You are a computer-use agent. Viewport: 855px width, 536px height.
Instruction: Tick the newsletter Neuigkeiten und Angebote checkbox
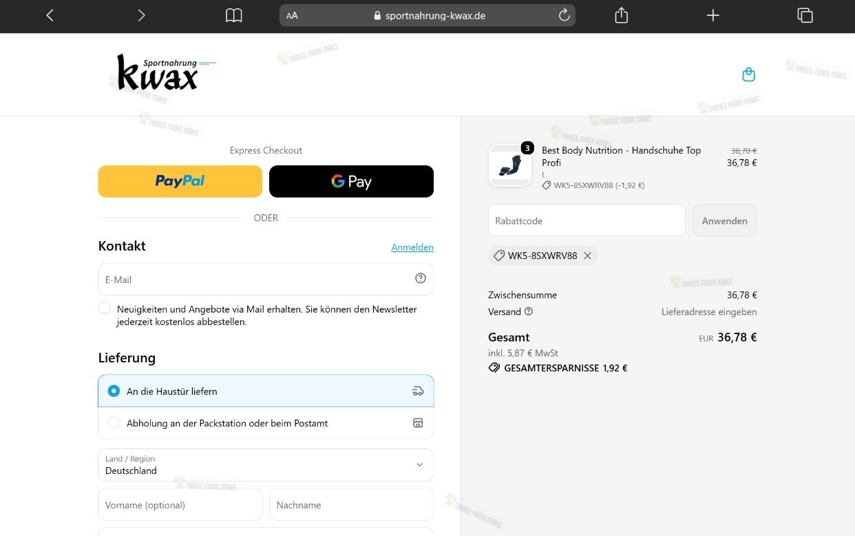(x=105, y=308)
